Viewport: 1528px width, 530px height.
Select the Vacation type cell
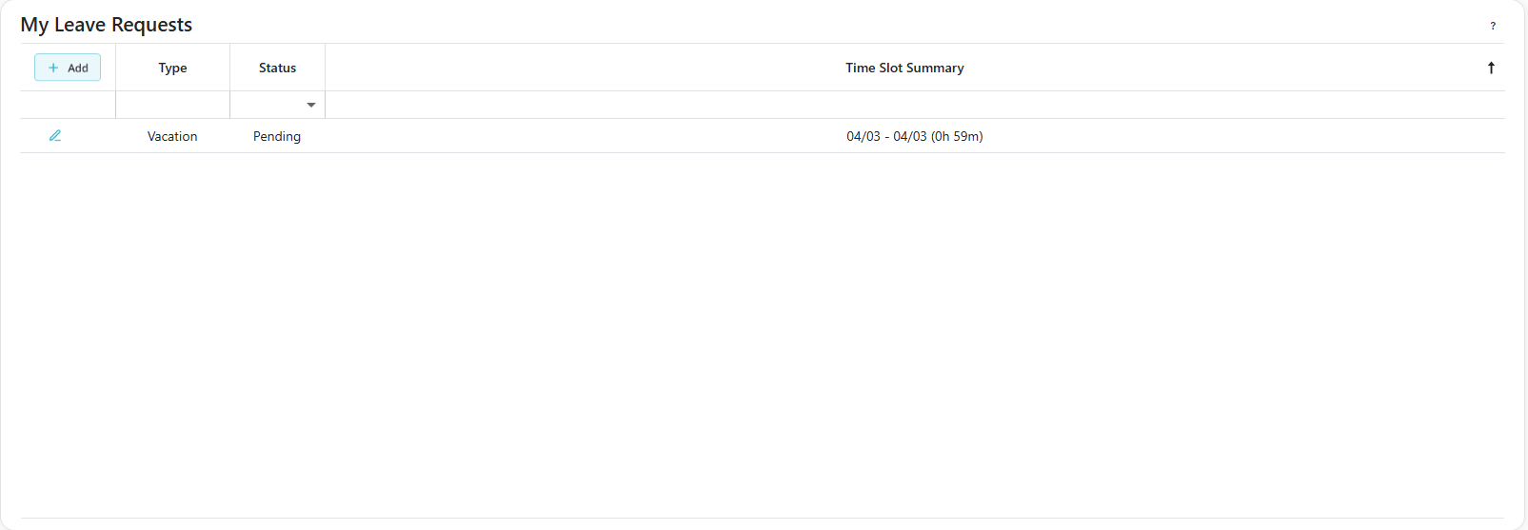point(172,136)
